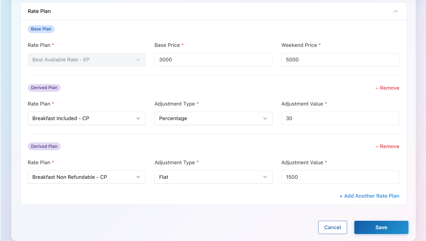
Task: Click the Base Plan badge
Action: [x=41, y=29]
